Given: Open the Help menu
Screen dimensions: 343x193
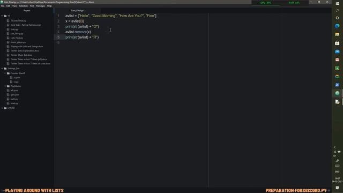Looking at the screenshot, I should coord(49,6).
